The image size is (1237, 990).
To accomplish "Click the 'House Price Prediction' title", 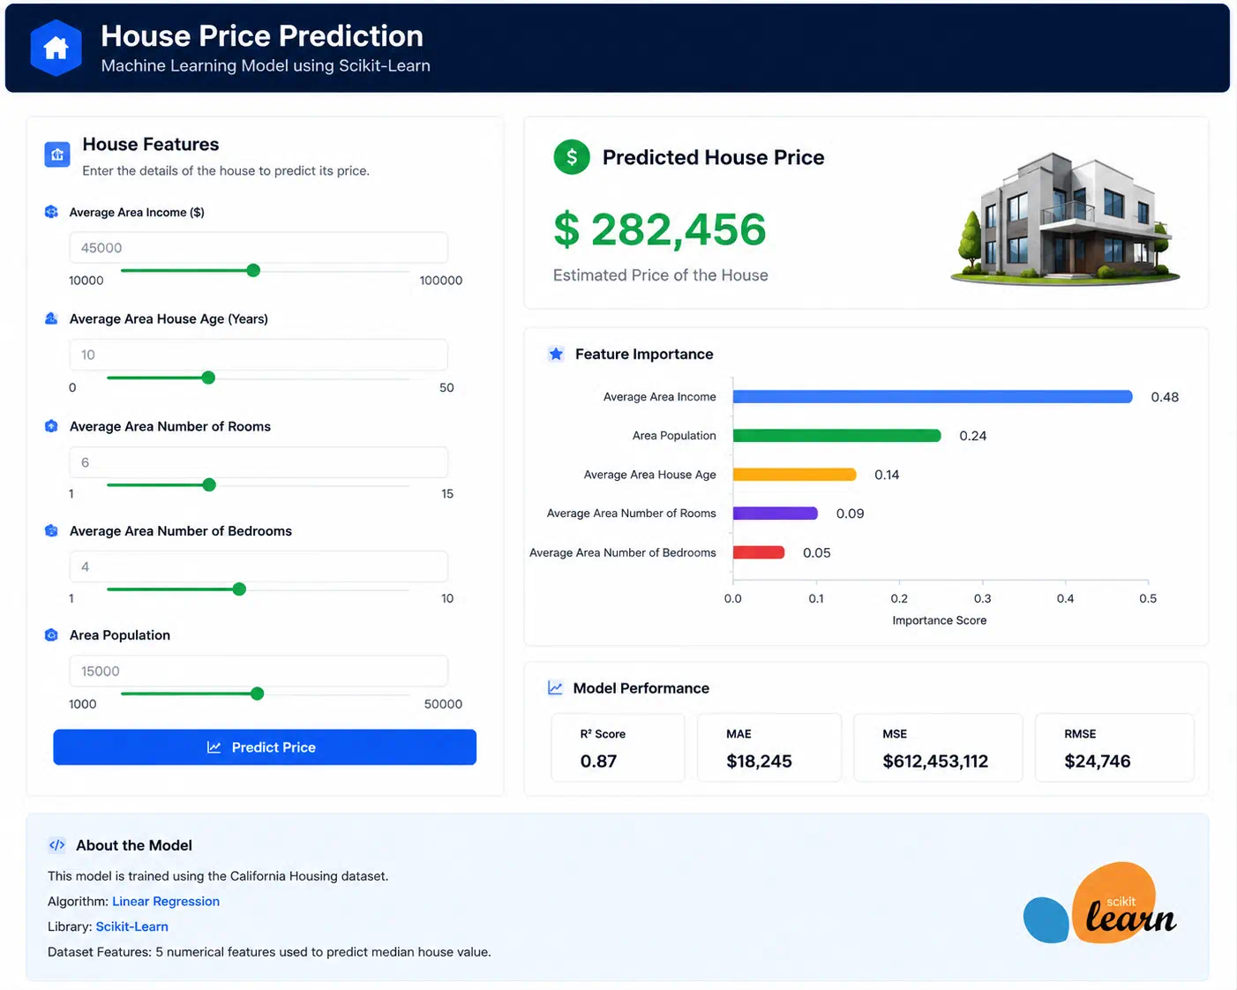I will (262, 35).
